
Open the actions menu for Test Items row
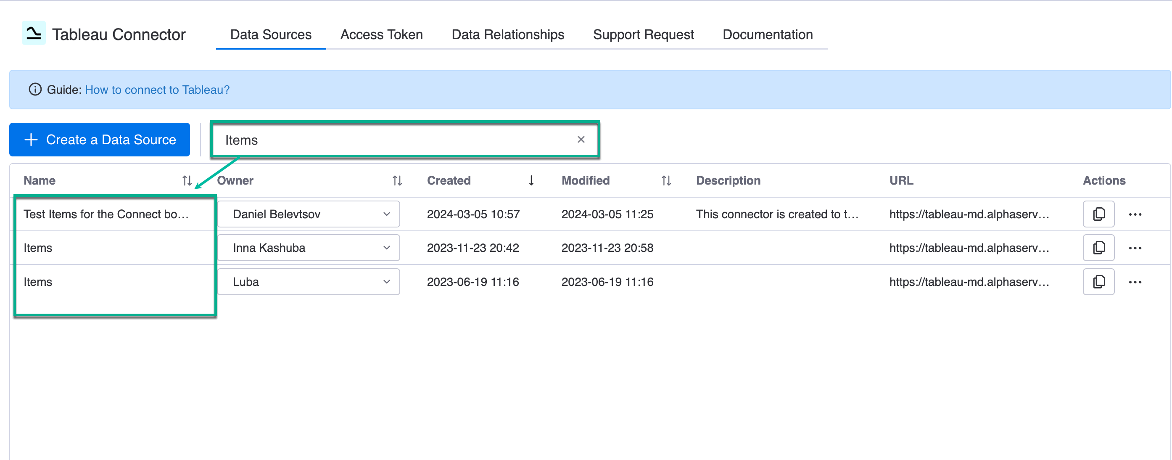pos(1136,214)
